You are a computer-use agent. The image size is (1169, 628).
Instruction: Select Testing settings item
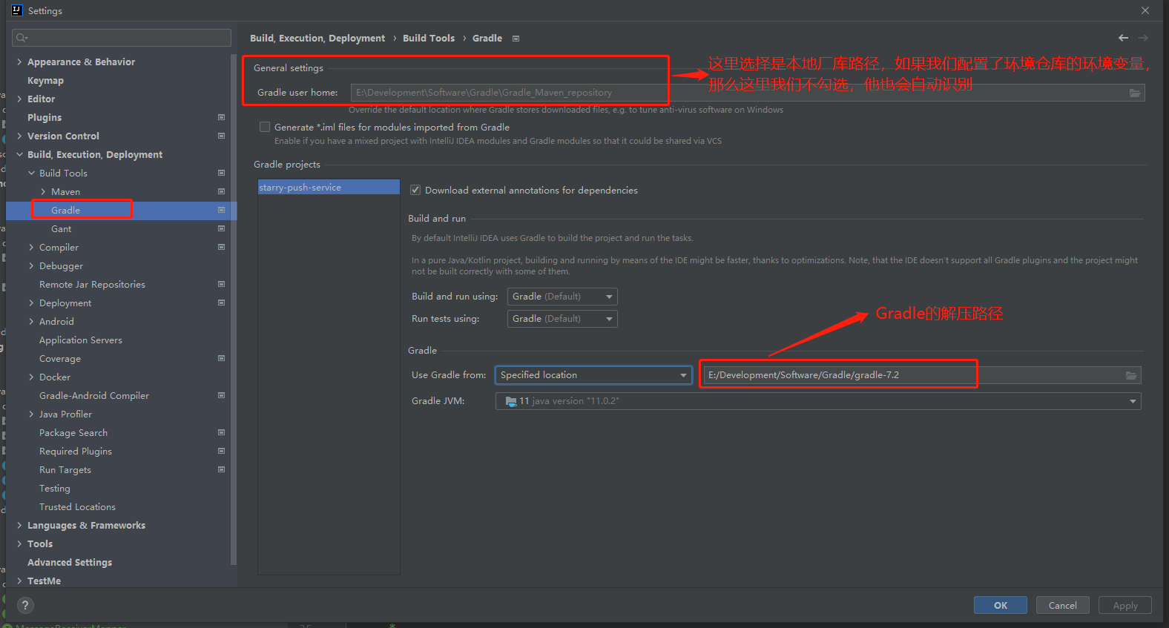tap(55, 489)
